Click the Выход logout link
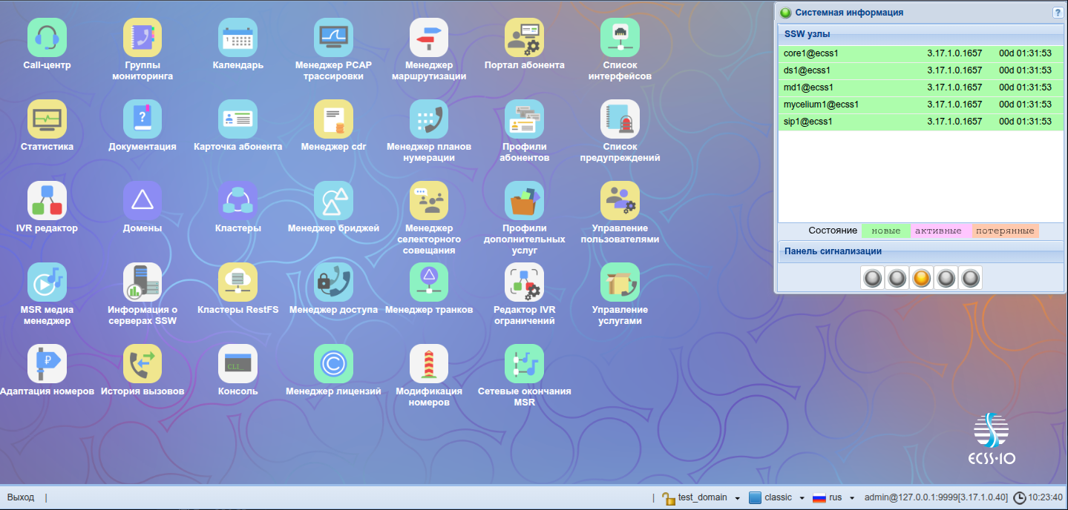 [x=21, y=497]
